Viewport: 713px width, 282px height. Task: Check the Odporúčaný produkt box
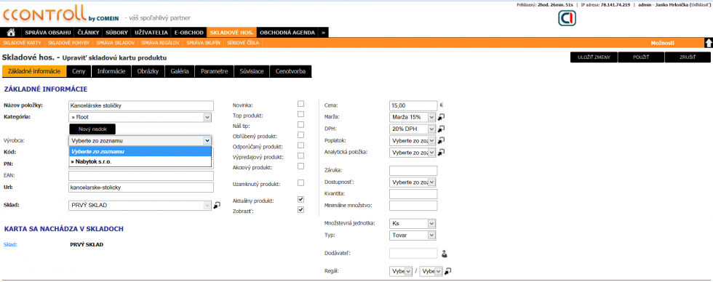(300, 146)
